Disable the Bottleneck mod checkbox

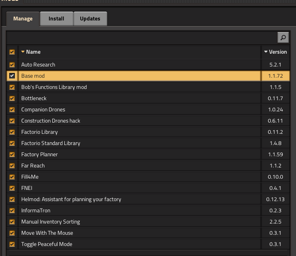coord(12,98)
